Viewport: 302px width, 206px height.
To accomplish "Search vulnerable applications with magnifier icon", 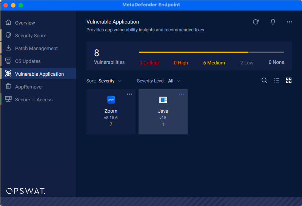I will tap(264, 80).
